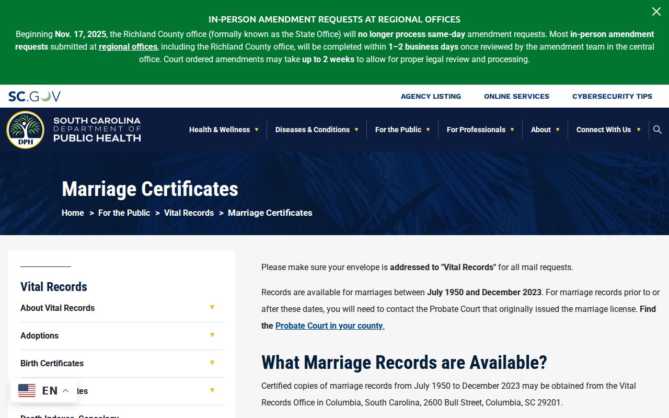Go to Agency Listing
This screenshot has width=669, height=418.
click(431, 96)
